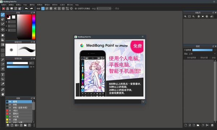The height and width of the screenshot is (130, 217).
Task: Open the Filter menu
Action: coord(25,5)
